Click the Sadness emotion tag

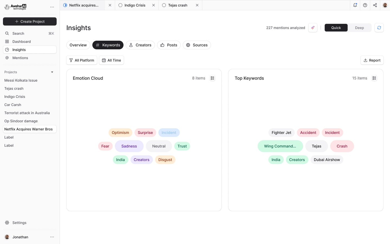point(129,146)
